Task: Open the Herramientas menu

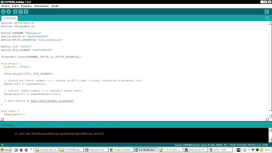Action: pos(41,6)
